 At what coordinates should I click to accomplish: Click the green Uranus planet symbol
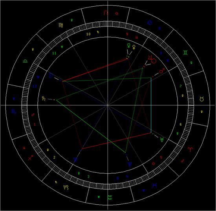[x=162, y=140]
